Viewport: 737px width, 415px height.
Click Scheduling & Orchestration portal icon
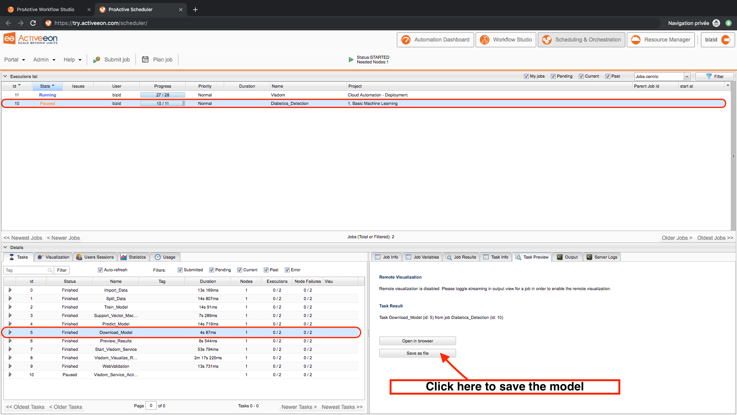547,40
